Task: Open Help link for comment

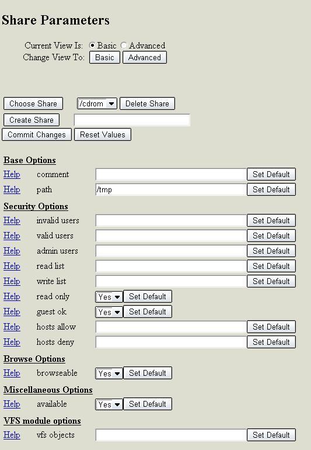Action: click(x=12, y=174)
